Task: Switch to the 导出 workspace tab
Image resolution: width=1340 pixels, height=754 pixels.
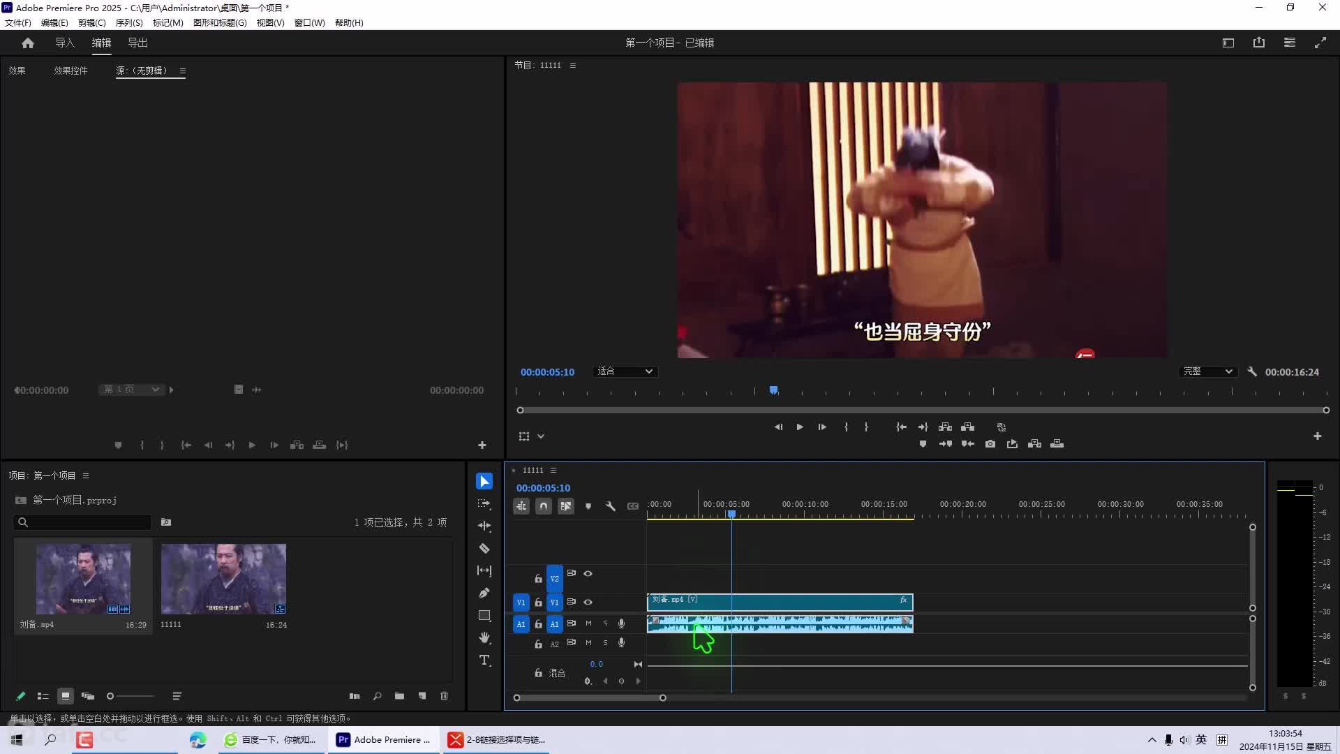Action: click(137, 43)
